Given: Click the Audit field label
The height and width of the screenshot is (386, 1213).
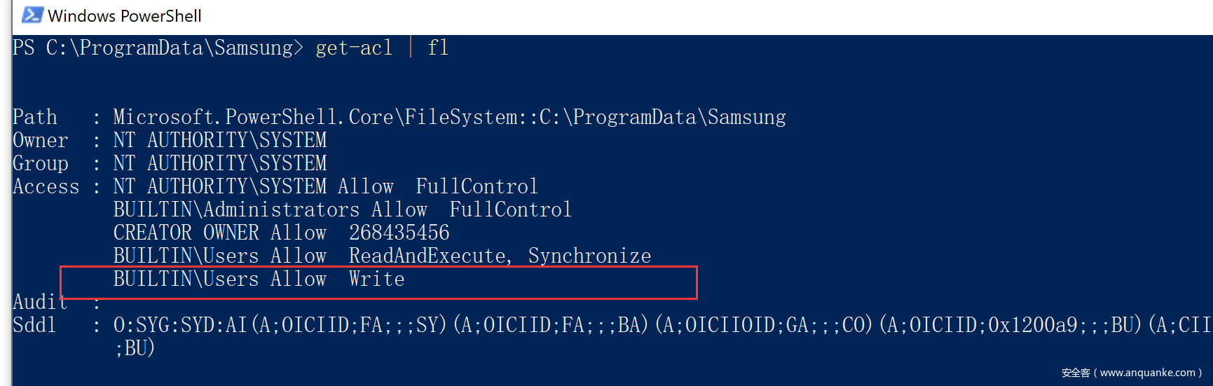Looking at the screenshot, I should 40,302.
